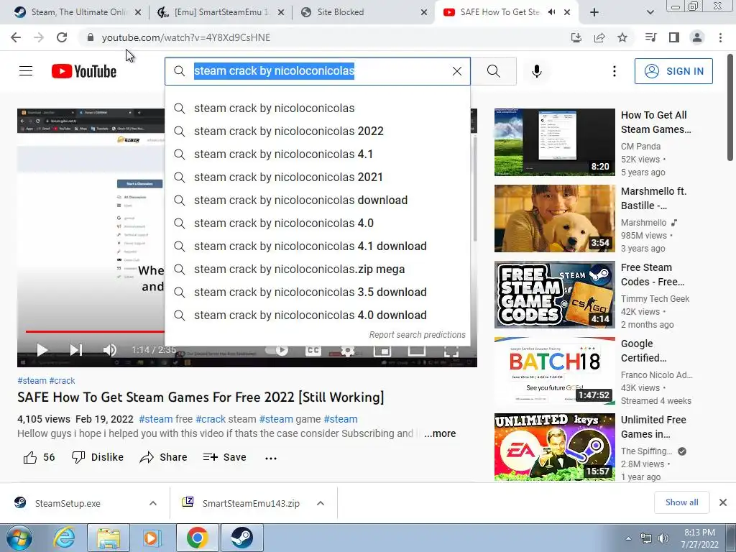Screen dimensions: 736x552
Task: Open the Chrome three-dot menu
Action: pos(720,37)
